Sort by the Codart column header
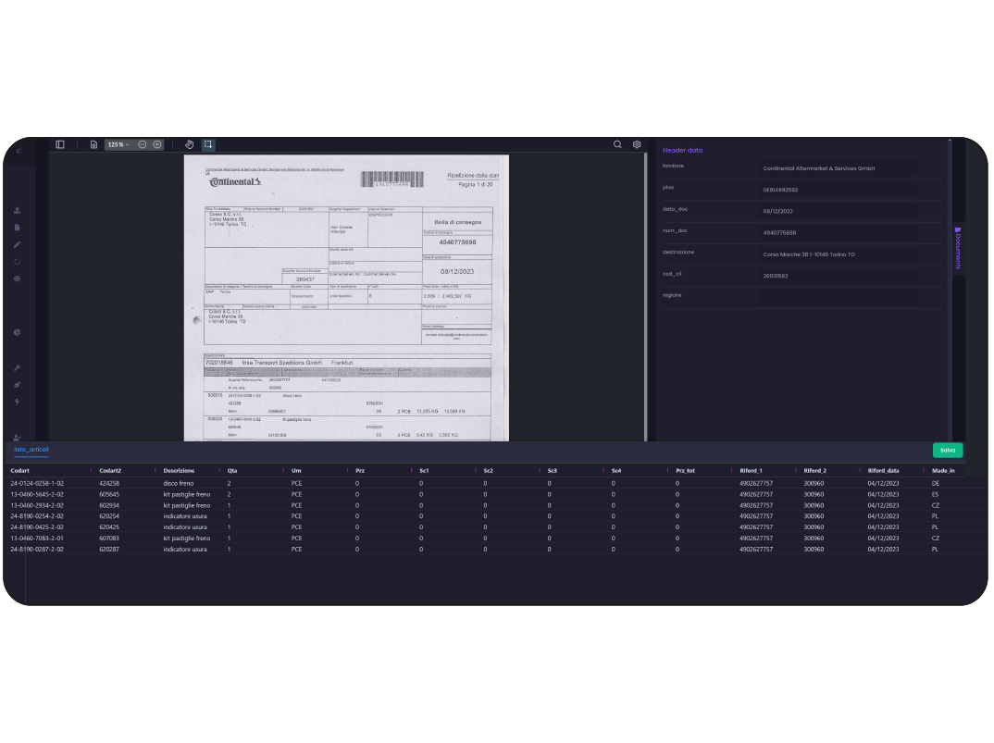This screenshot has height=743, width=994. point(19,471)
